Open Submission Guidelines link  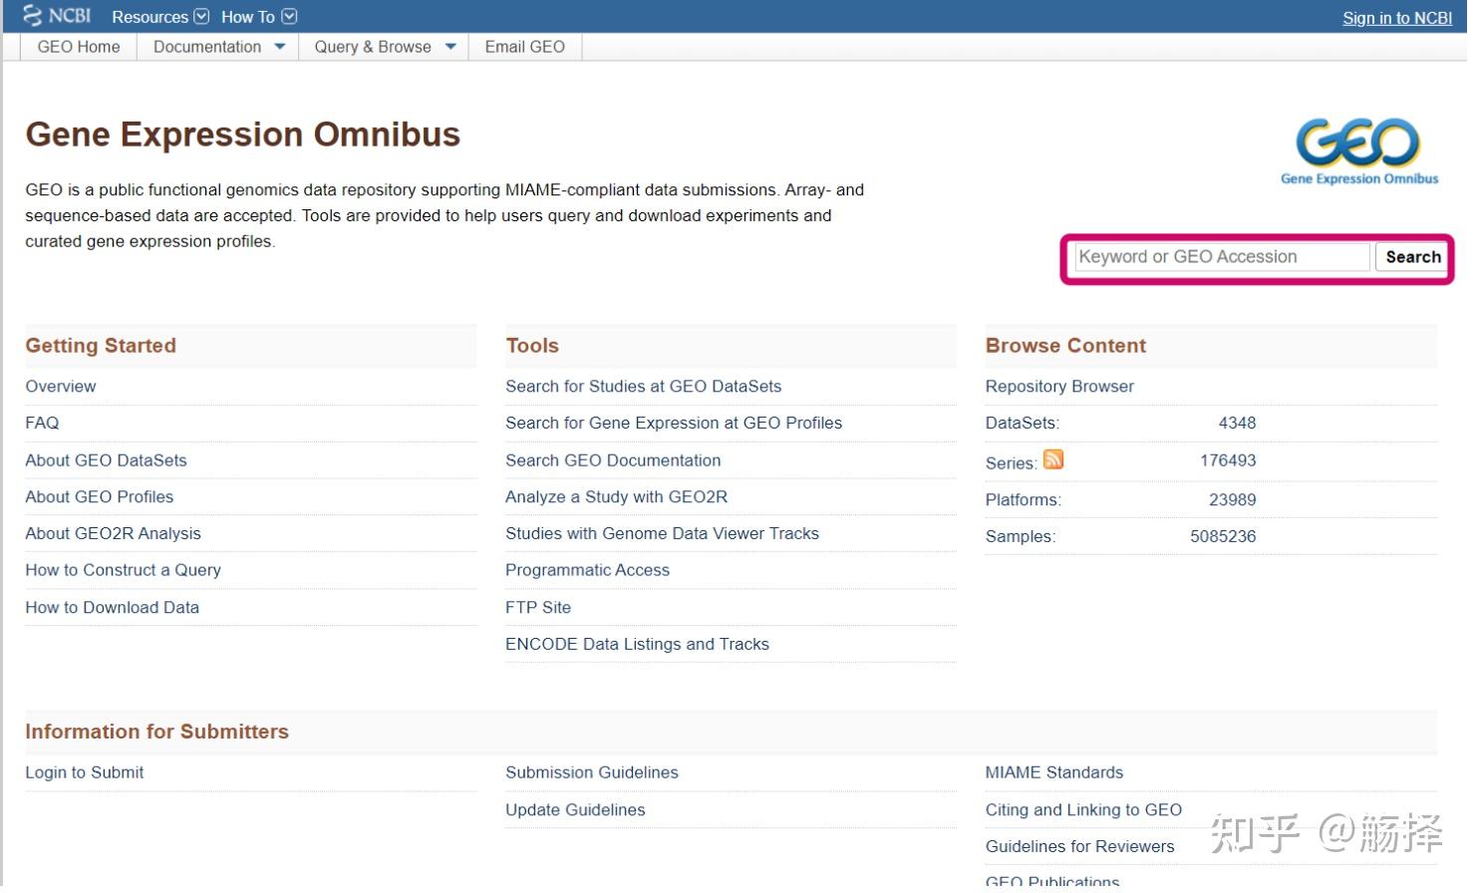592,772
